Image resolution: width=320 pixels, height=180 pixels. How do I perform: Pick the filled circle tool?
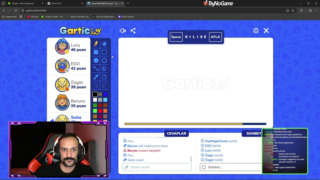click(x=96, y=60)
